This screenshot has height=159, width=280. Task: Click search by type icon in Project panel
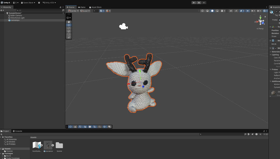[x=248, y=134]
